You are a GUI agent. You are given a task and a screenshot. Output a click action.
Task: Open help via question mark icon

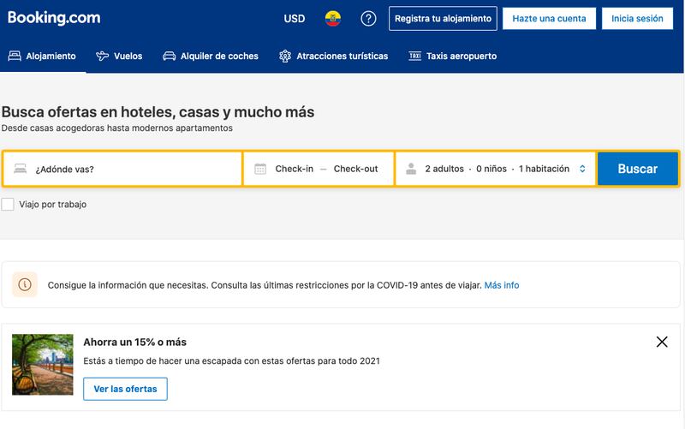tap(368, 18)
